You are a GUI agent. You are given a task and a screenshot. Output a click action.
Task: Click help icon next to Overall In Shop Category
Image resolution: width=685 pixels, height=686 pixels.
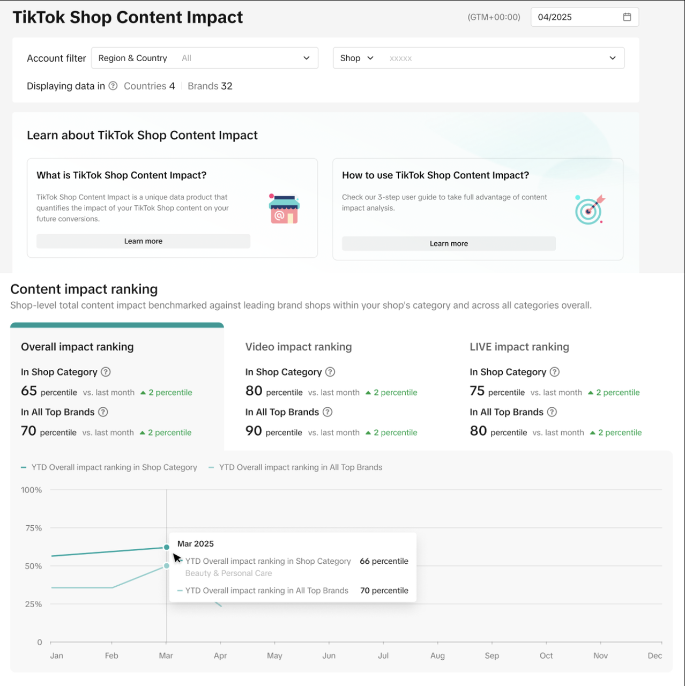106,372
